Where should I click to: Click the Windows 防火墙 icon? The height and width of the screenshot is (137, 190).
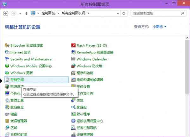(x=73, y=66)
